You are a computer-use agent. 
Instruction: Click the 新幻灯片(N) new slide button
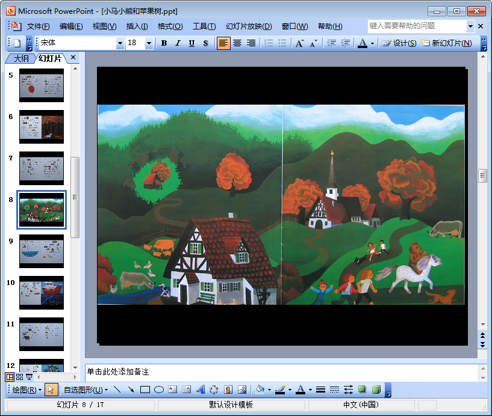(446, 43)
